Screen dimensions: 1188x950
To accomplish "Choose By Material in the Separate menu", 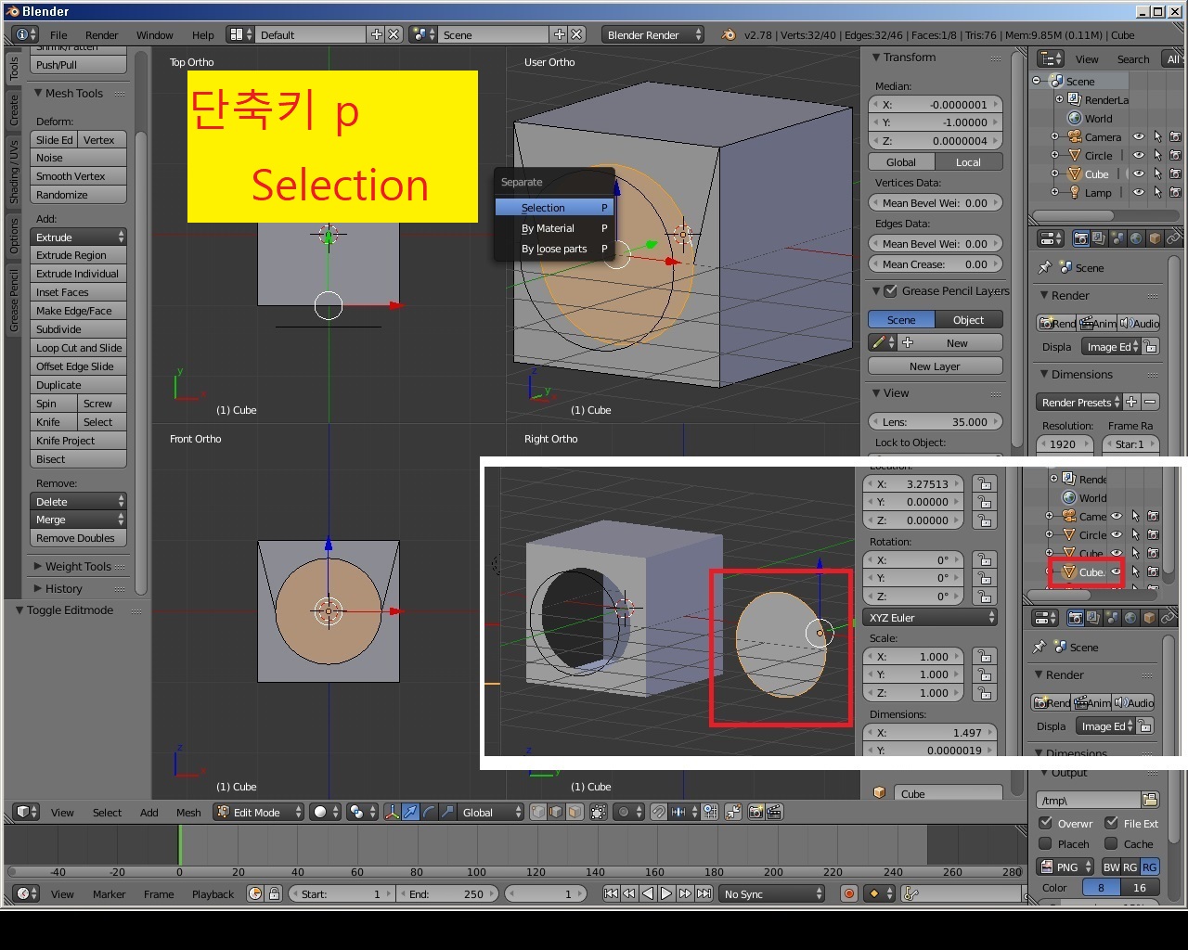I will [x=554, y=228].
